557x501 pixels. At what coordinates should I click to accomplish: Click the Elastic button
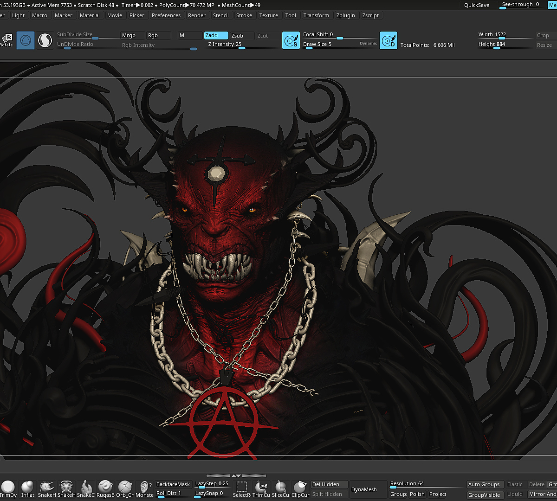tap(515, 484)
